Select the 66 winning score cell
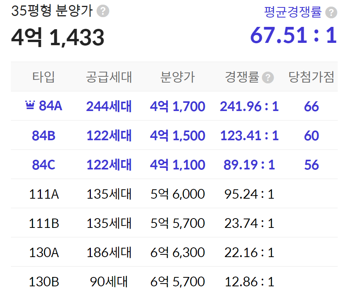Viewport: 349px width, 298px height. click(x=312, y=106)
